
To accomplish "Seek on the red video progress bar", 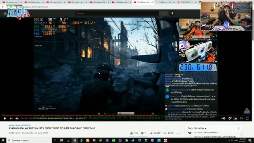I will click(x=126, y=115).
